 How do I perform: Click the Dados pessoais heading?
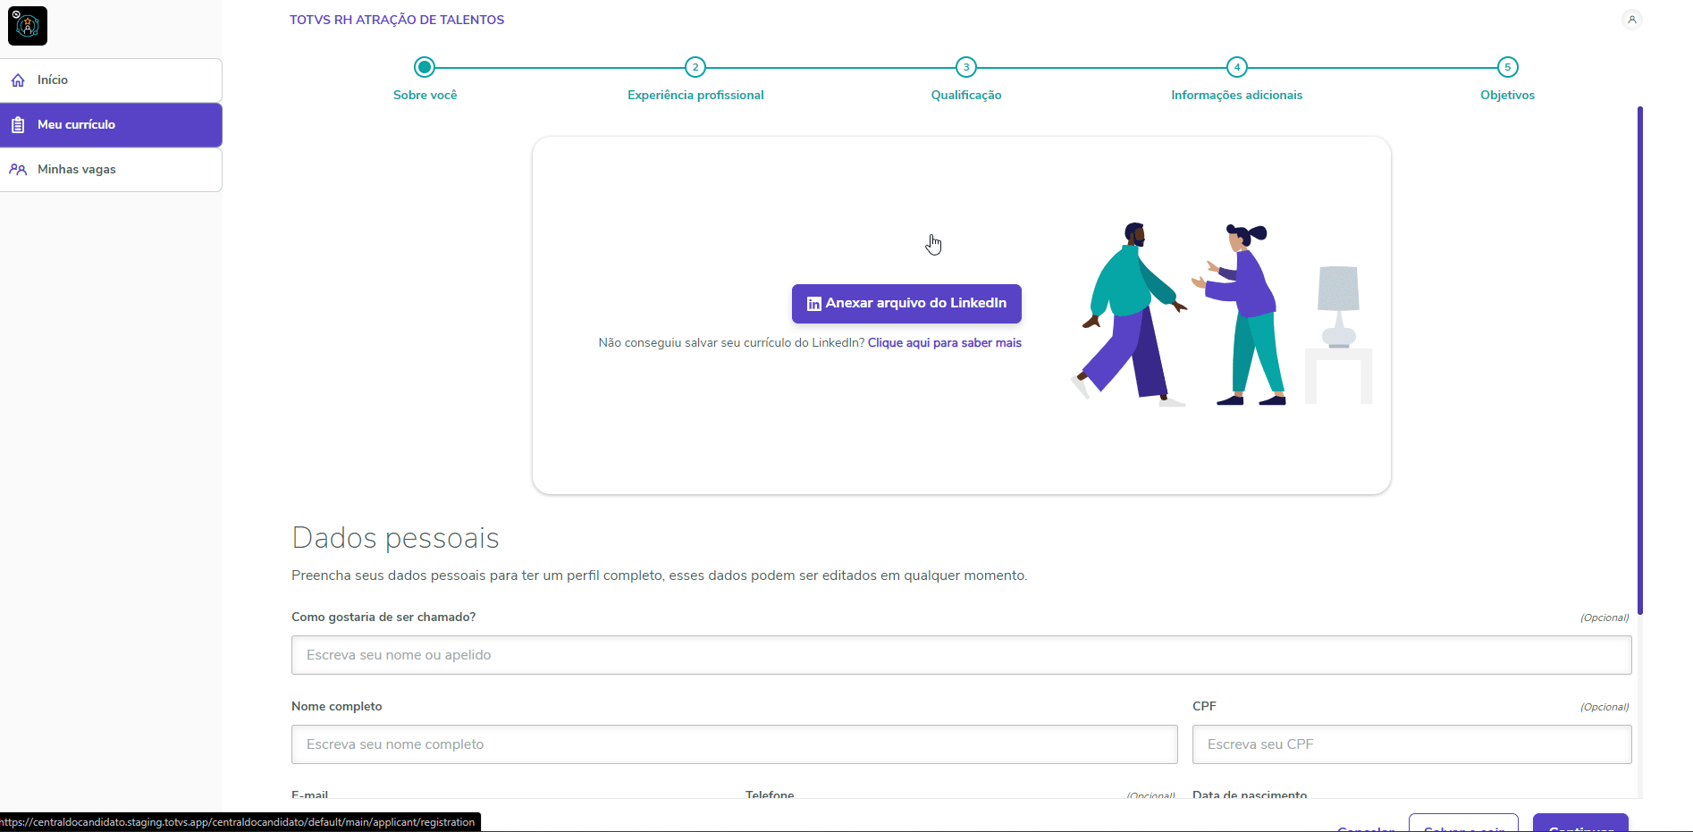pyautogui.click(x=395, y=538)
